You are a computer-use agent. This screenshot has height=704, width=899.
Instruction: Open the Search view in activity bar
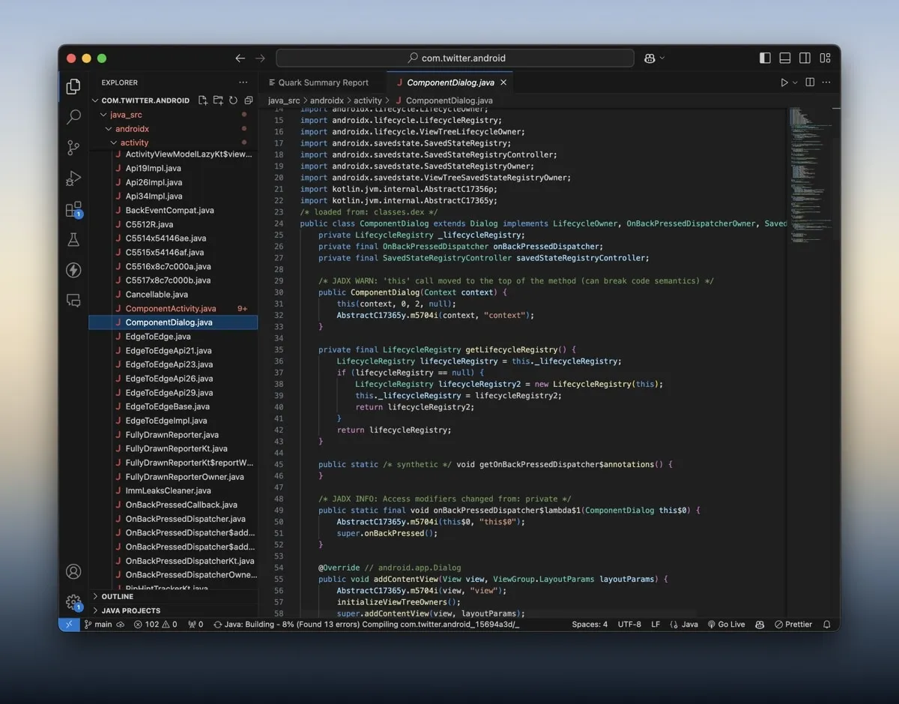pyautogui.click(x=73, y=117)
